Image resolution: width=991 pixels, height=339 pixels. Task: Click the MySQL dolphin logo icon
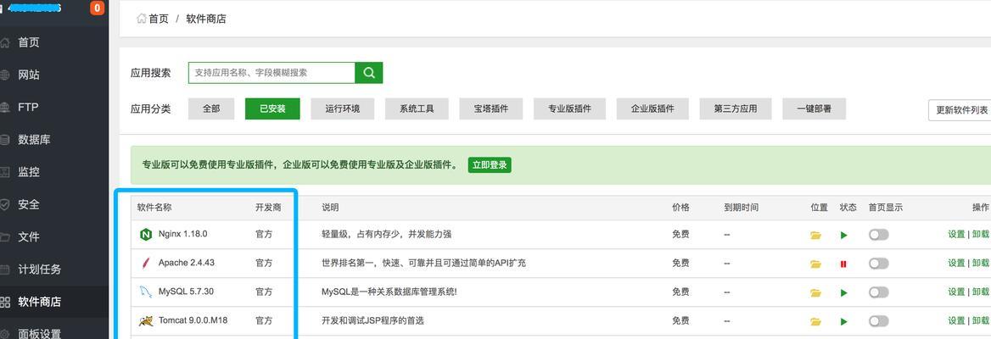point(146,292)
